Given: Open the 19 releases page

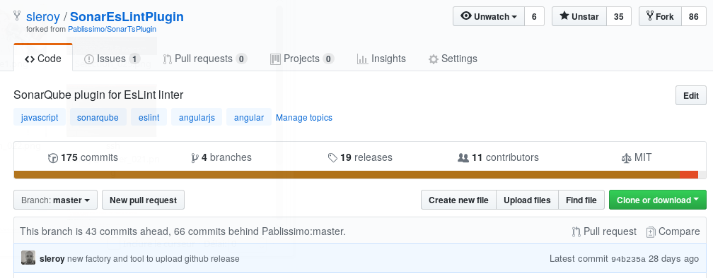Looking at the screenshot, I should pos(359,157).
